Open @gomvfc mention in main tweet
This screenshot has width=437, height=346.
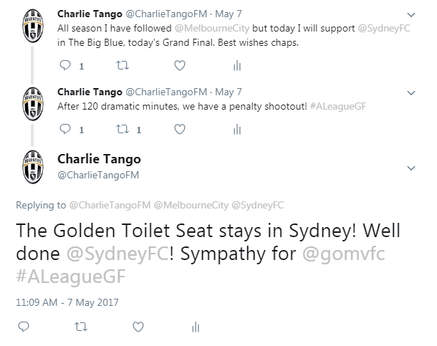pyautogui.click(x=344, y=254)
